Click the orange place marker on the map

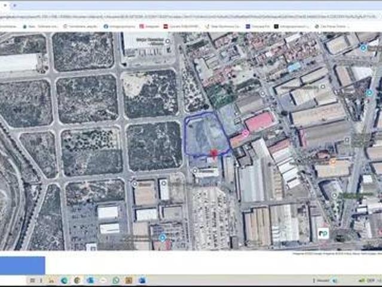[332, 161]
